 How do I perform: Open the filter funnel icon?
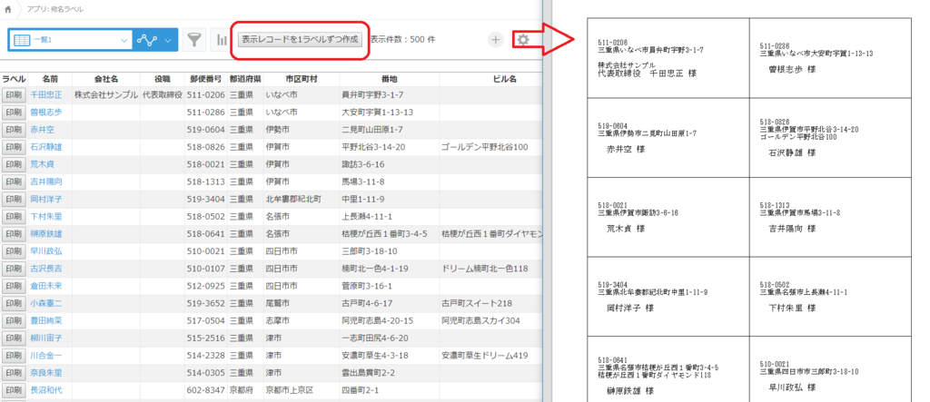pos(194,40)
